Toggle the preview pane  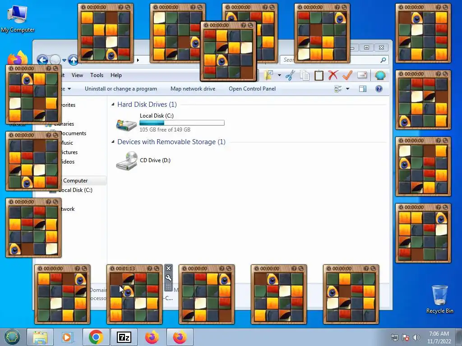click(x=363, y=89)
